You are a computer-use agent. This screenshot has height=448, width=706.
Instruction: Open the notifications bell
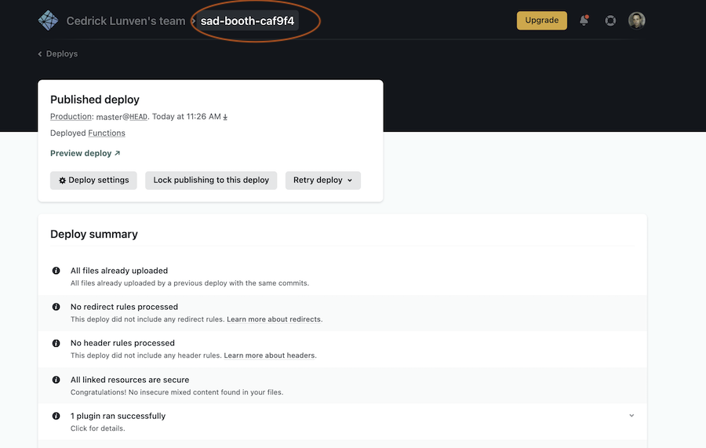584,20
